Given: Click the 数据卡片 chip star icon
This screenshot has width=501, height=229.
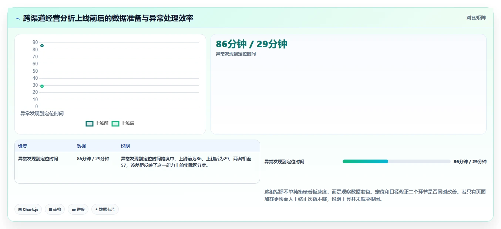Looking at the screenshot, I should [96, 209].
